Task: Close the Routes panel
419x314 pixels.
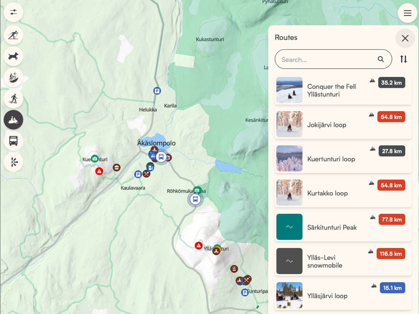Action: click(405, 38)
